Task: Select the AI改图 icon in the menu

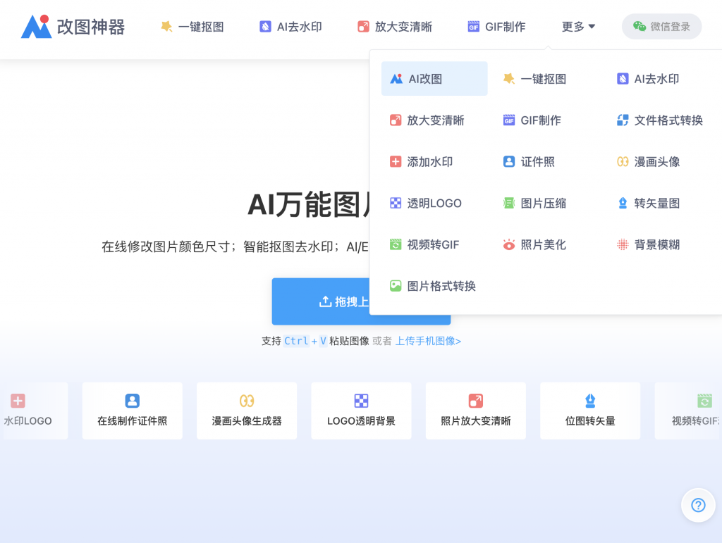Action: pos(396,78)
